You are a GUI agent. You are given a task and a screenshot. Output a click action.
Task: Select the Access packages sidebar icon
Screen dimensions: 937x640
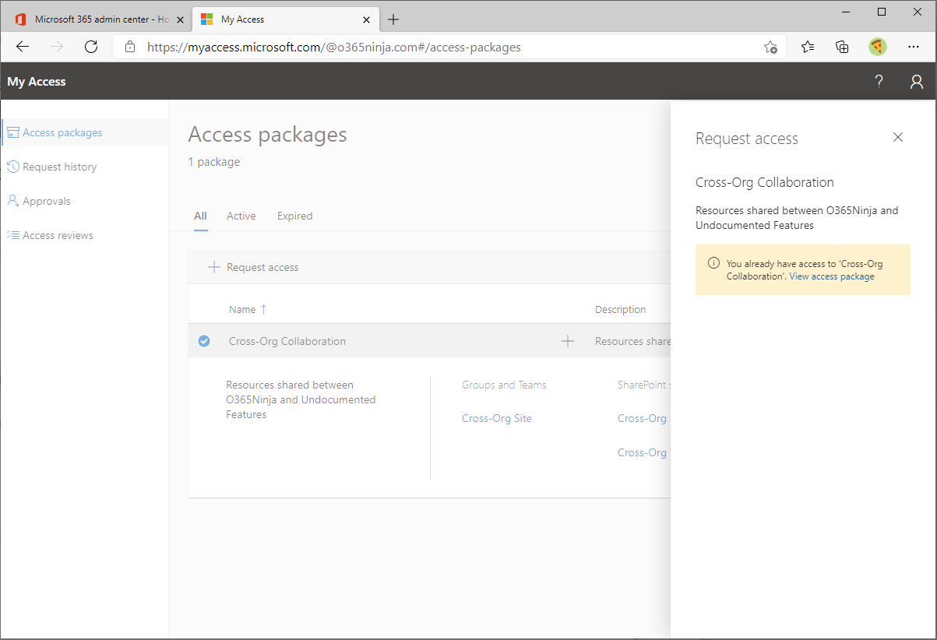(x=13, y=132)
